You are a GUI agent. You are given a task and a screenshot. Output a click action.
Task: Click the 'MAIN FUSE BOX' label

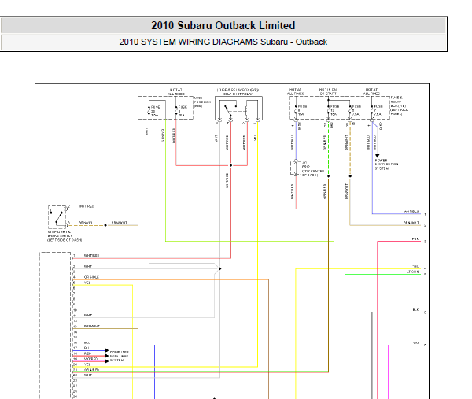coord(202,102)
